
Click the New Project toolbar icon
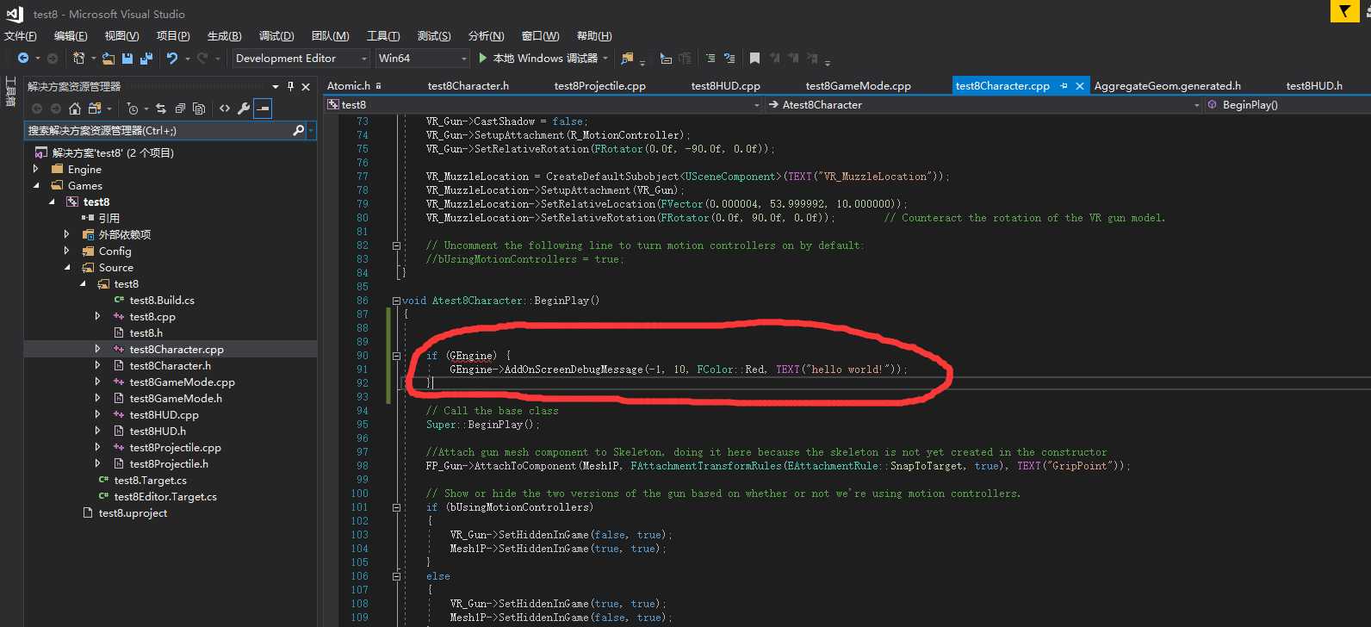pyautogui.click(x=79, y=58)
